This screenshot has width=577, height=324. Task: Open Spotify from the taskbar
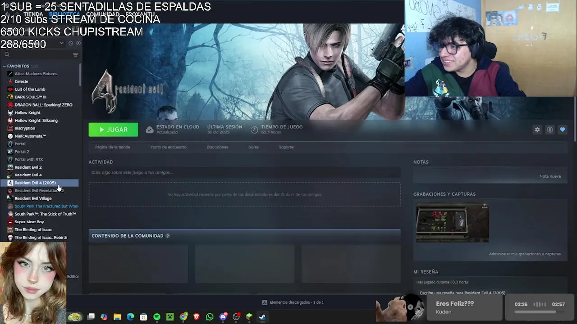(x=157, y=317)
